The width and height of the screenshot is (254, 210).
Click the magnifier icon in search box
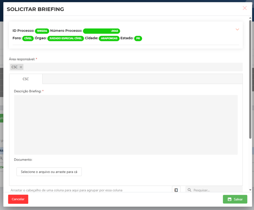point(189,190)
